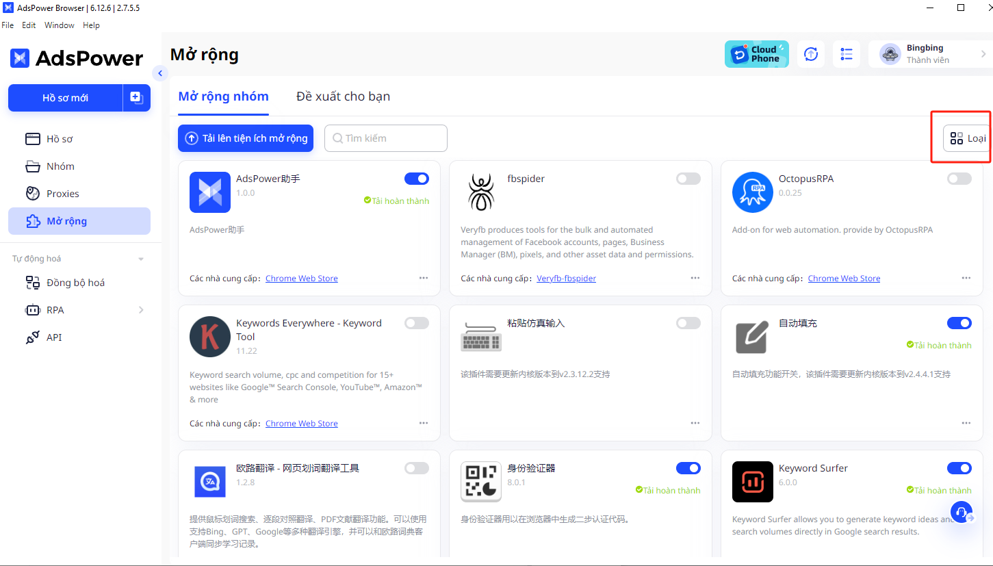Open the Edit menu

click(29, 25)
